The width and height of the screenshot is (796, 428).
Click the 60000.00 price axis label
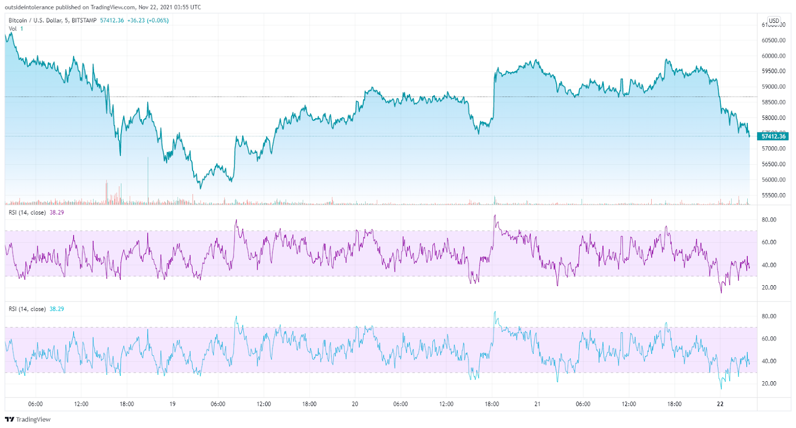tap(774, 56)
